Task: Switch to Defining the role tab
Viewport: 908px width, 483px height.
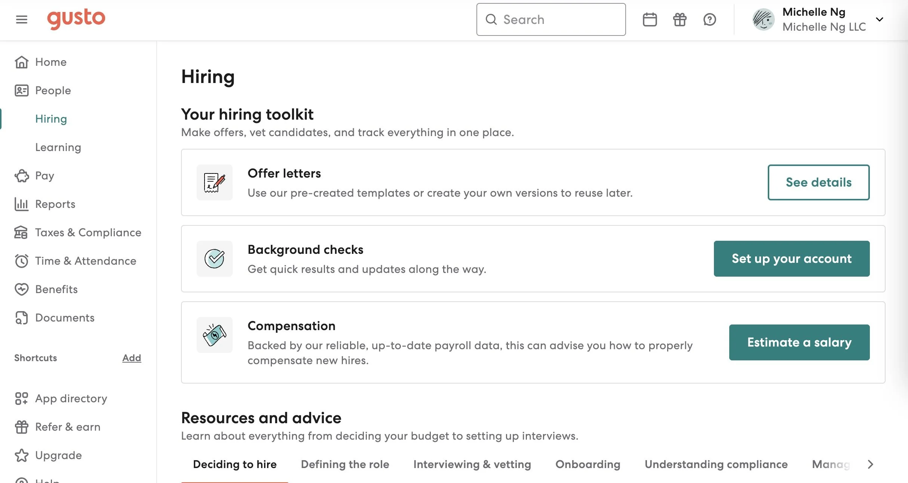Action: [x=345, y=464]
